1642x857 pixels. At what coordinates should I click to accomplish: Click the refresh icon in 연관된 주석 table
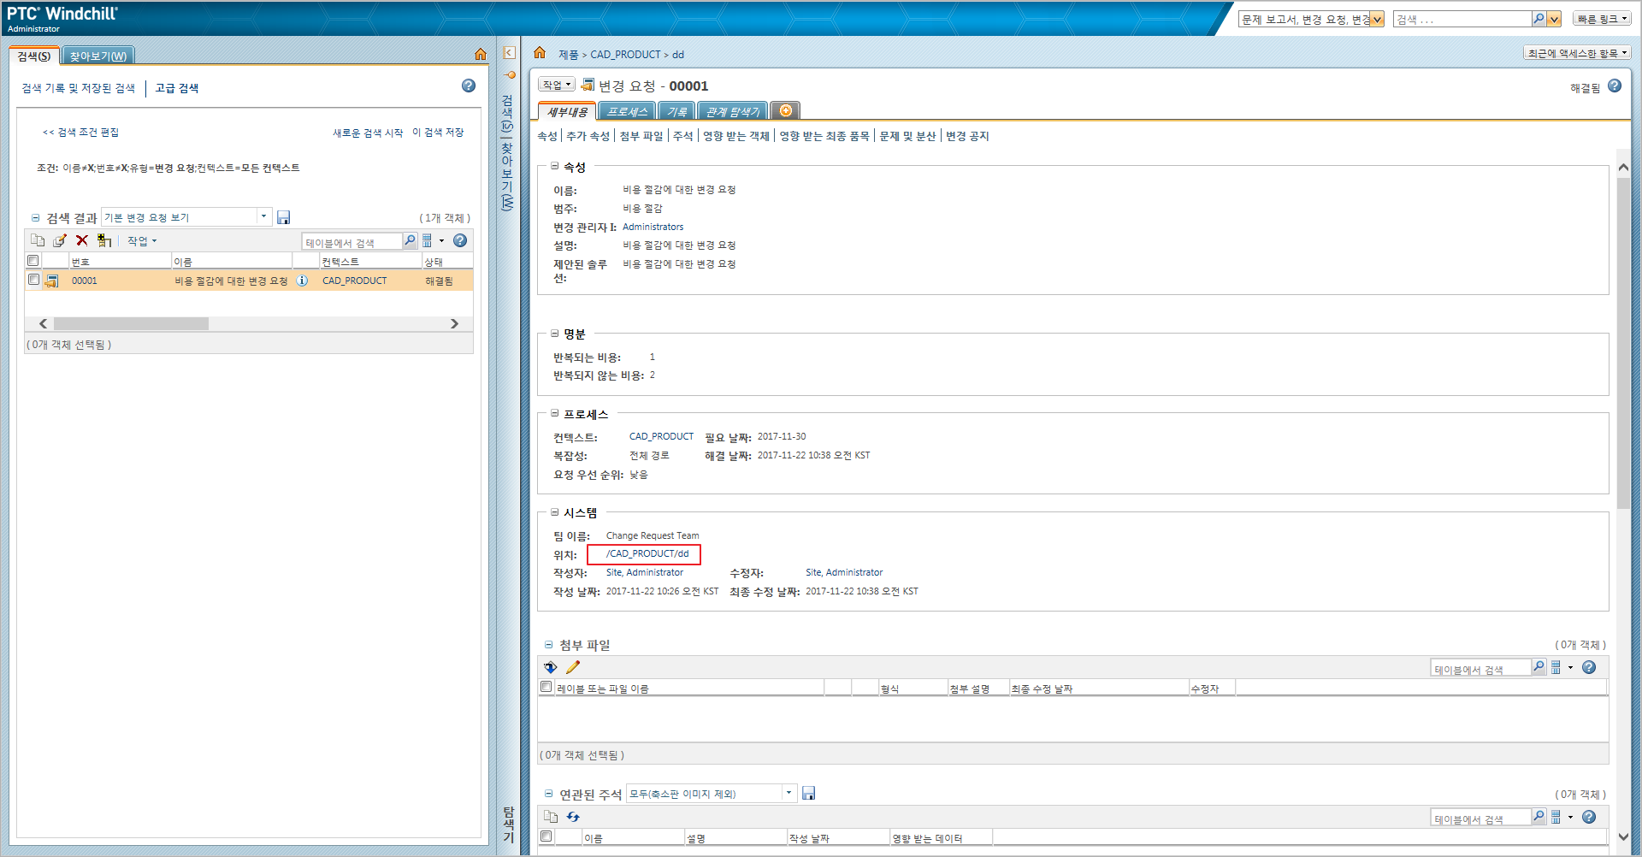[x=572, y=817]
